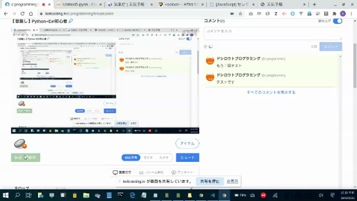Switch to the last 天気予報 tab
The width and height of the screenshot is (357, 201).
283,4
